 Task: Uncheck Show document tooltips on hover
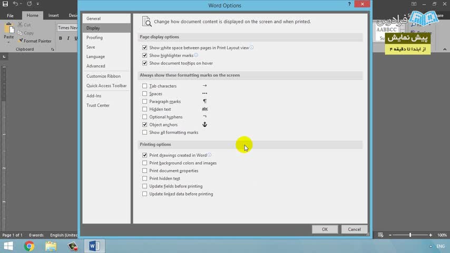point(144,63)
